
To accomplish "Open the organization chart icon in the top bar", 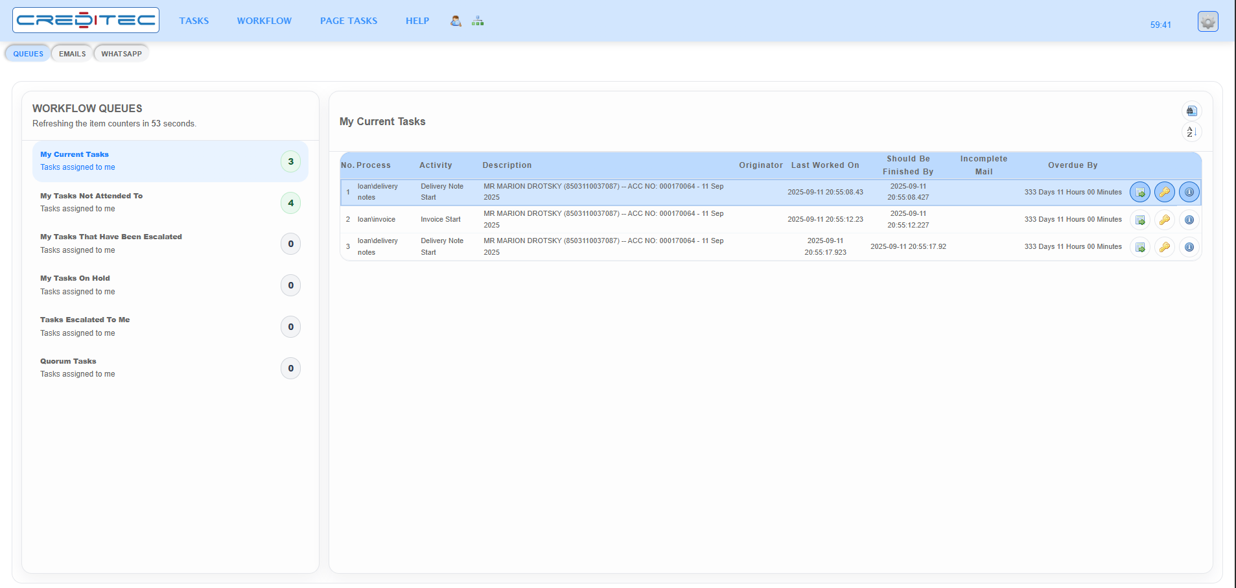I will pos(478,21).
